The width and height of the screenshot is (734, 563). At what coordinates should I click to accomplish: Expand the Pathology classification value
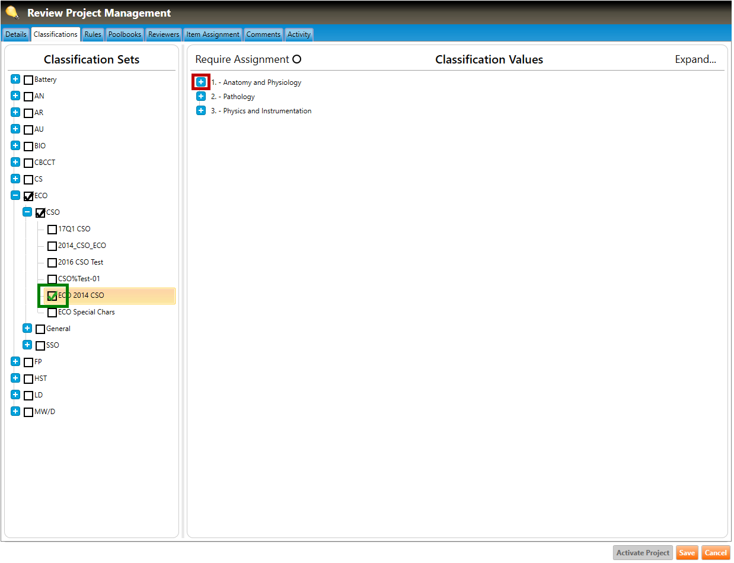click(x=201, y=97)
